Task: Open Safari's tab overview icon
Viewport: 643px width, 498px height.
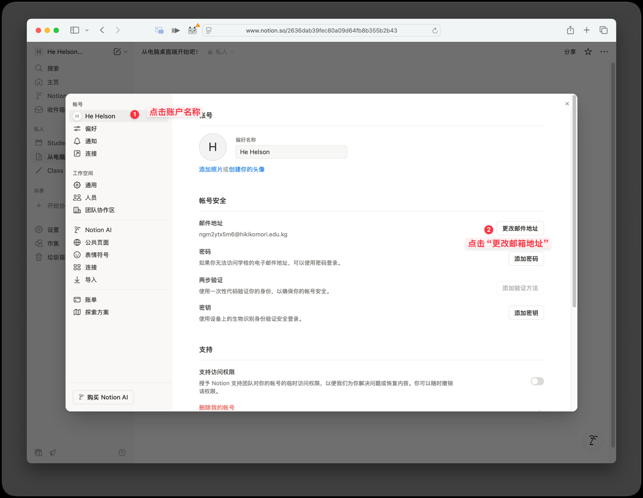Action: tap(603, 30)
